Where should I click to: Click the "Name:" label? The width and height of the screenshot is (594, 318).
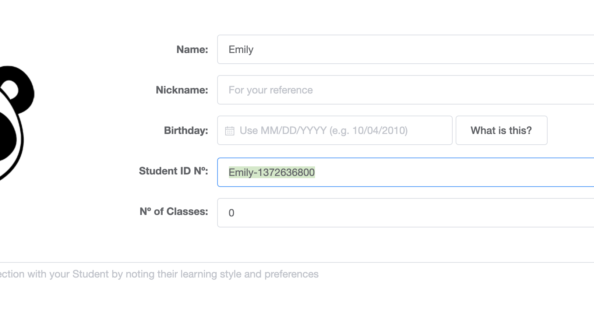[192, 49]
